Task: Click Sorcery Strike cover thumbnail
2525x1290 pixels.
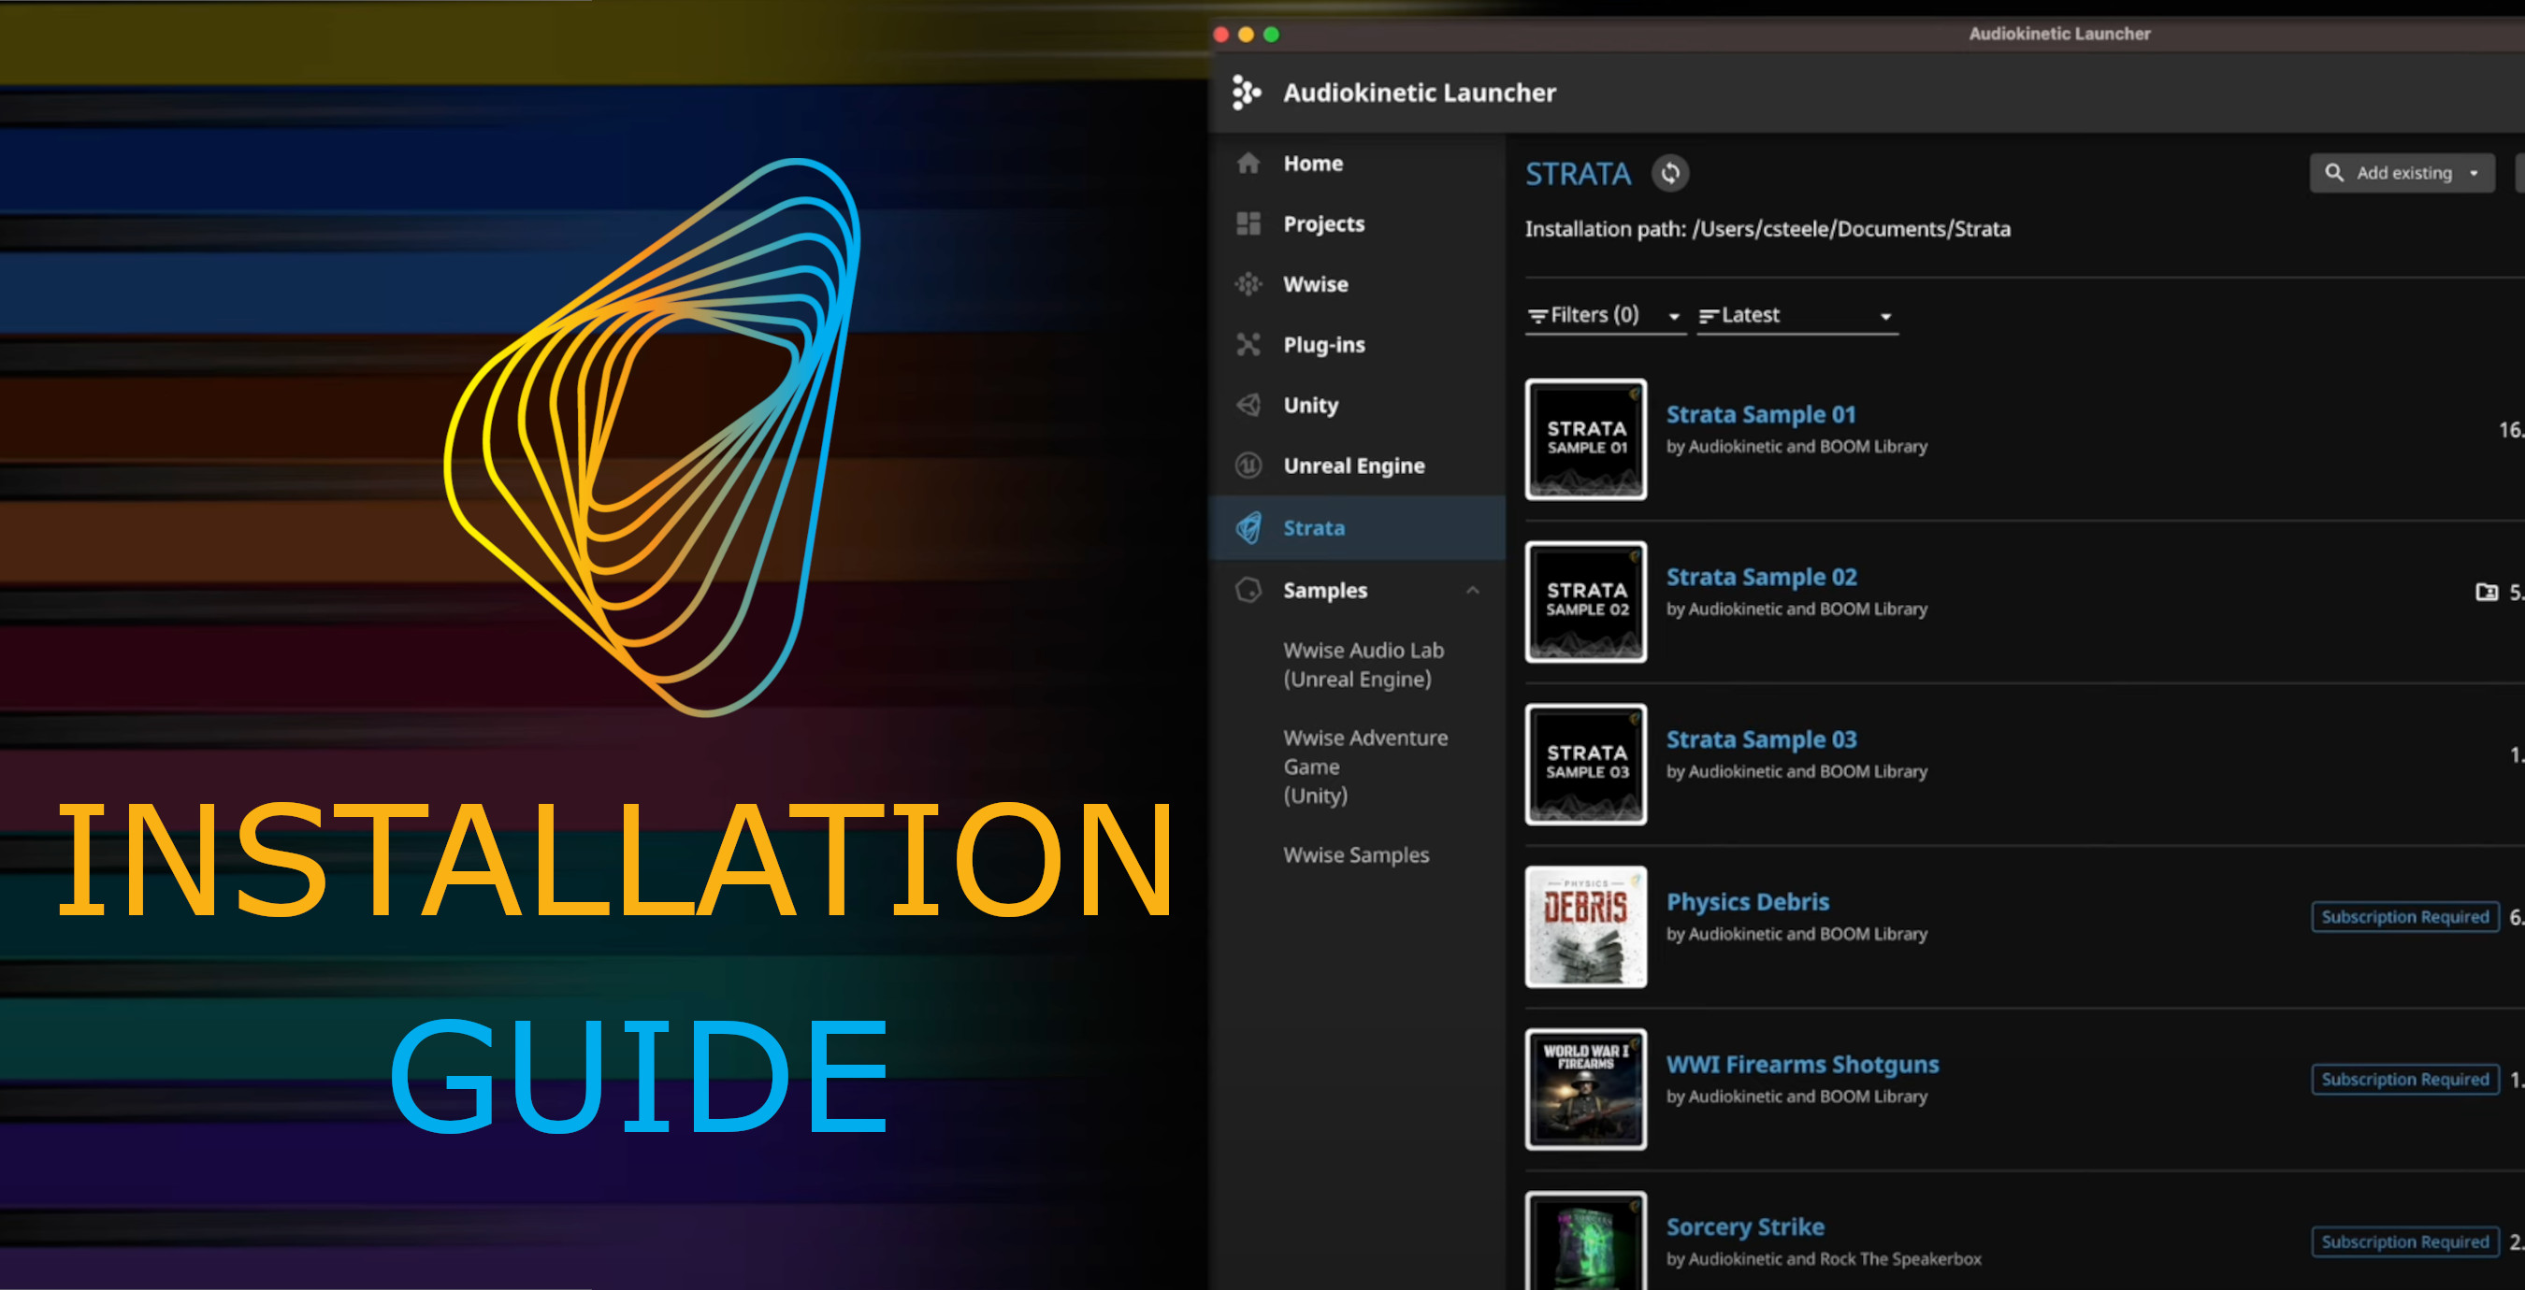Action: pos(1585,1240)
